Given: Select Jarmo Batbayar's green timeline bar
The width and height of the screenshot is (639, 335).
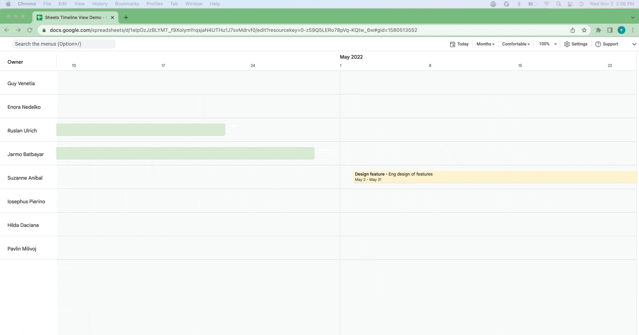Looking at the screenshot, I should [x=186, y=153].
